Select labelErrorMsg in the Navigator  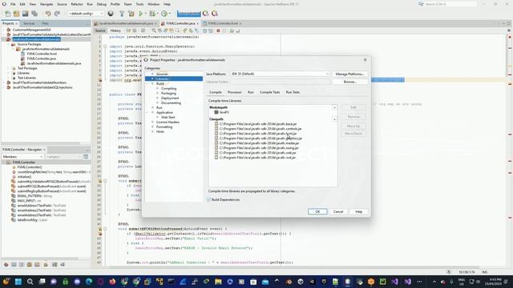click(x=32, y=220)
